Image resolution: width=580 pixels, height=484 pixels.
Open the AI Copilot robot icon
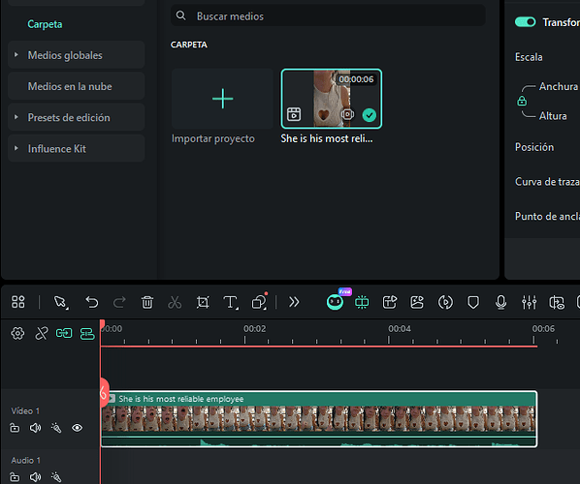coord(336,302)
